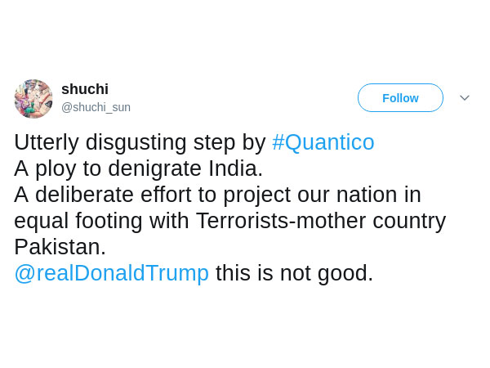
Task: Select the line starting "A deliberate effort"
Action: [217, 195]
